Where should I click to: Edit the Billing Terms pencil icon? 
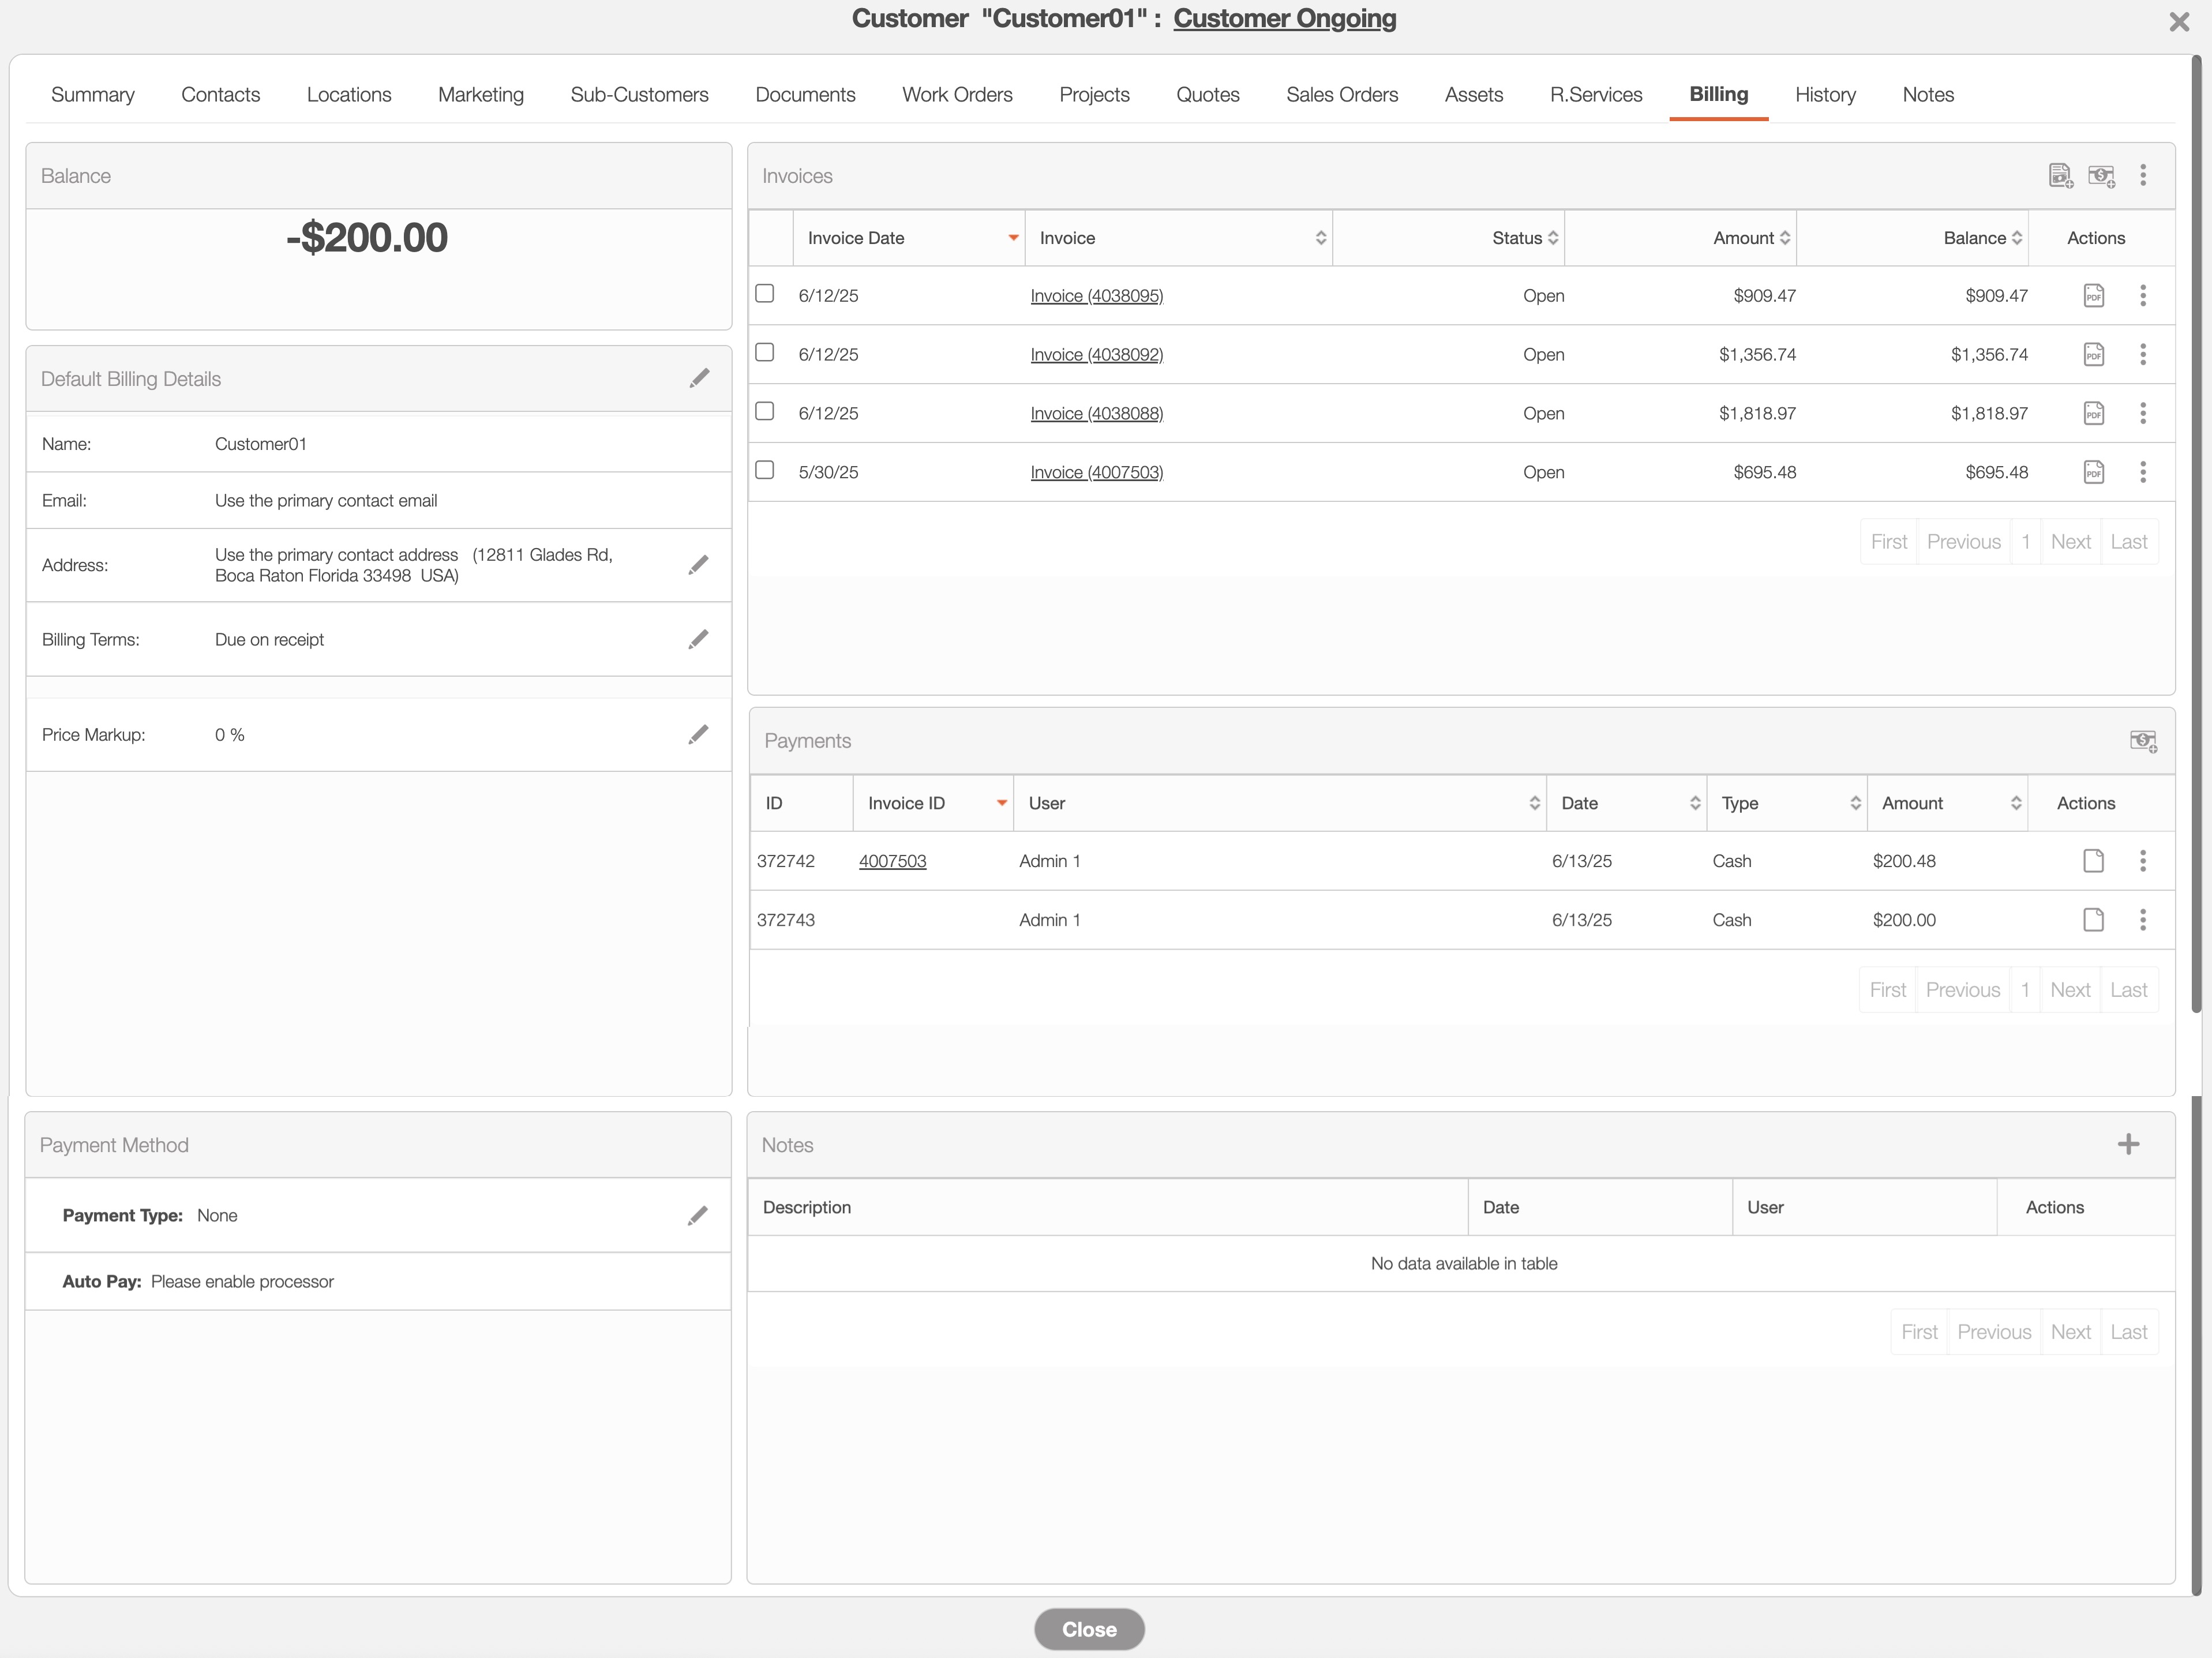point(698,639)
